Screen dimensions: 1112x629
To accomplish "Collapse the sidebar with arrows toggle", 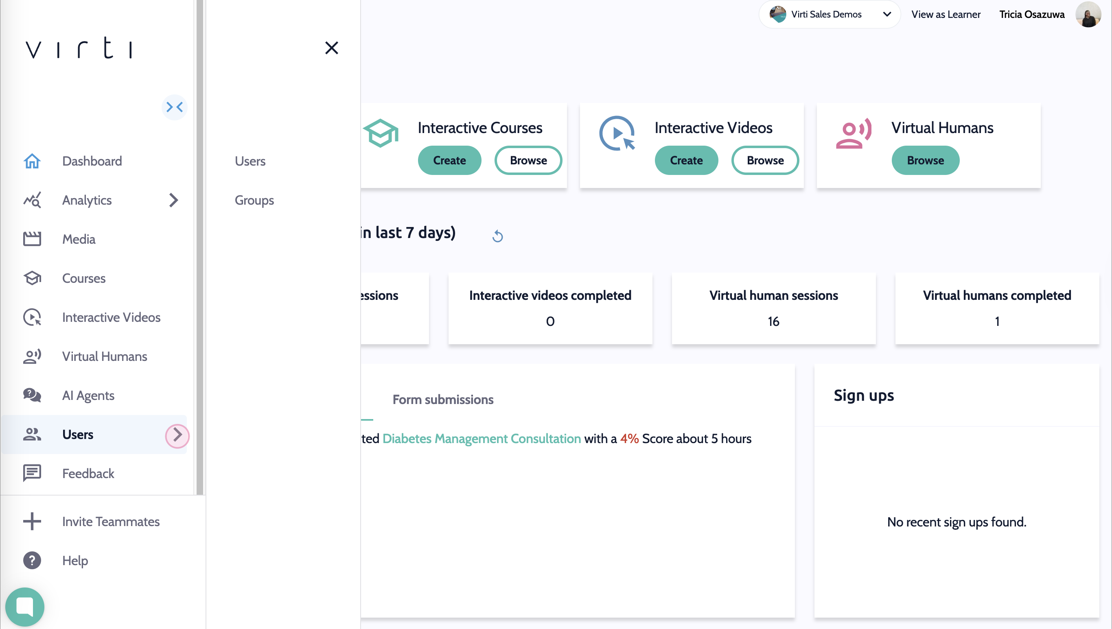I will coord(174,107).
